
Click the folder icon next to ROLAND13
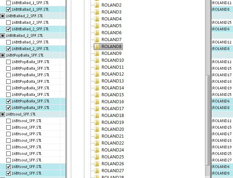(x=97, y=81)
